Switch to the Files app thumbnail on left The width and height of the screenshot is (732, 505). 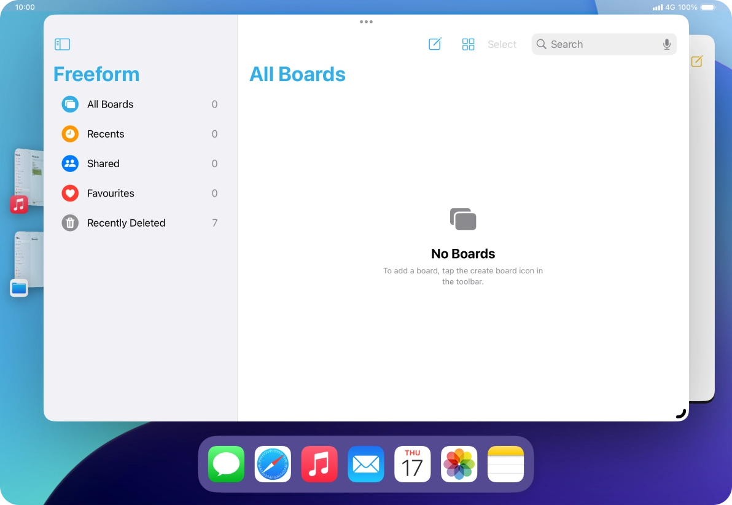click(19, 287)
